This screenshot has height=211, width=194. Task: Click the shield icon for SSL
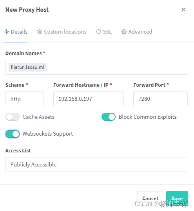click(98, 32)
